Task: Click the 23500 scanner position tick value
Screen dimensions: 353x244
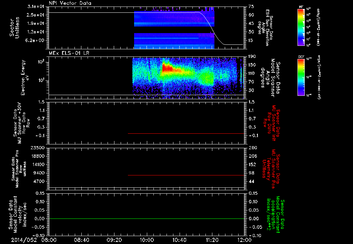Action: [x=37, y=148]
